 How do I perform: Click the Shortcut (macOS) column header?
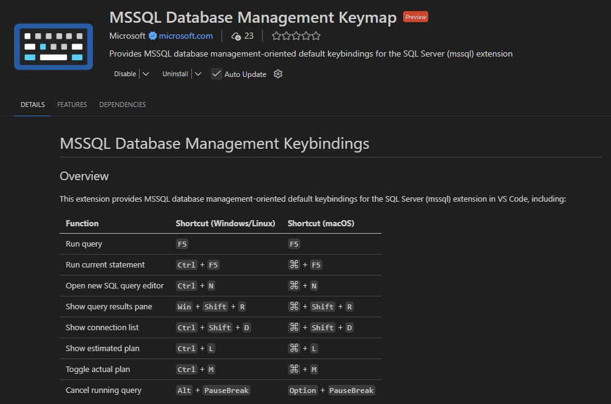click(x=321, y=223)
